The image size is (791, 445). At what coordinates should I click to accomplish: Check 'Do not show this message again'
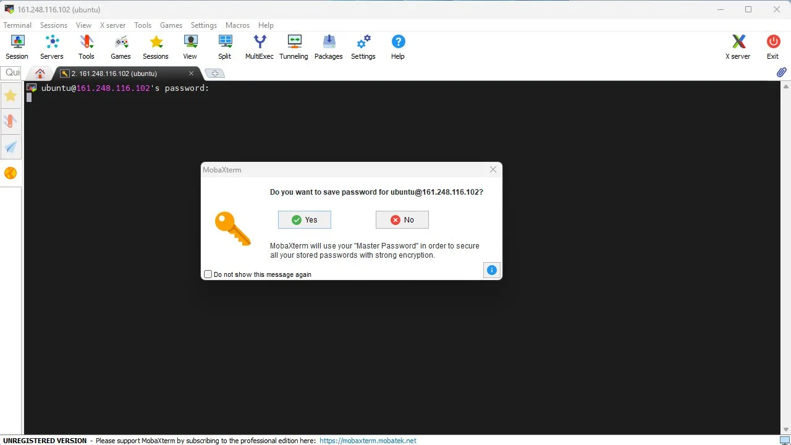click(x=208, y=274)
